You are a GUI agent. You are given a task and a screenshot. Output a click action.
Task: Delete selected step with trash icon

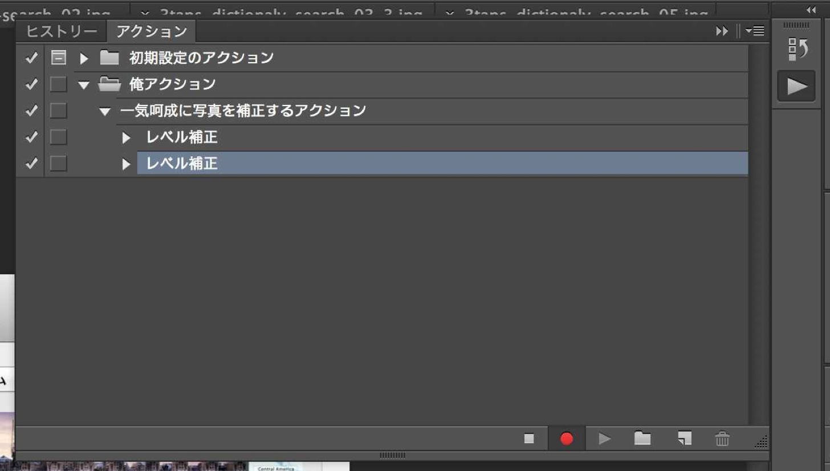click(x=722, y=438)
